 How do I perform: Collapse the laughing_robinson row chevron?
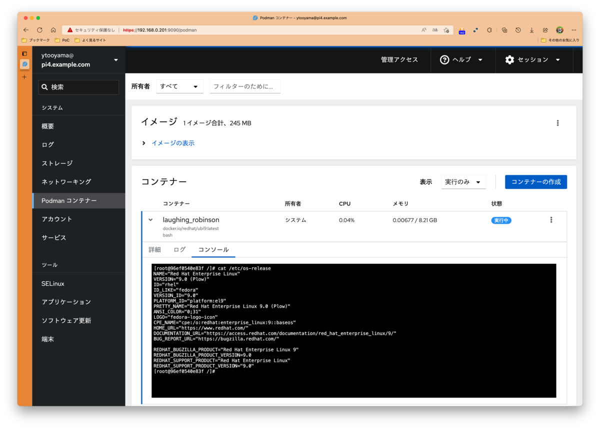pyautogui.click(x=150, y=220)
